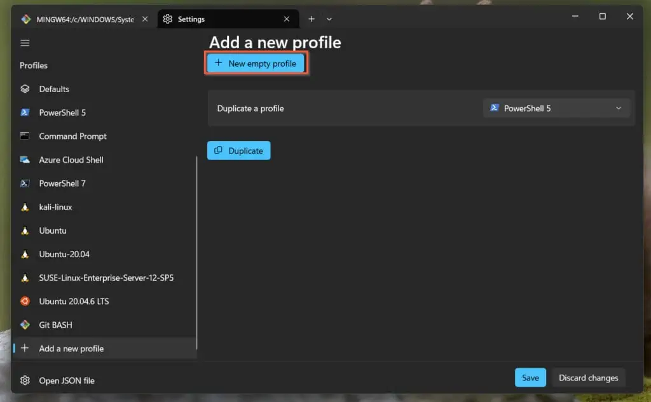Close the MINGW64 tab
This screenshot has height=402, width=651.
point(145,19)
